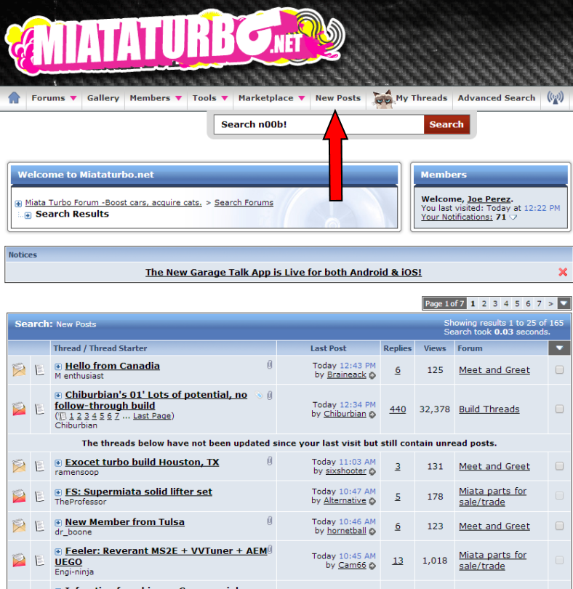Open Advanced Search in the navbar
This screenshot has width=573, height=589.
(497, 98)
